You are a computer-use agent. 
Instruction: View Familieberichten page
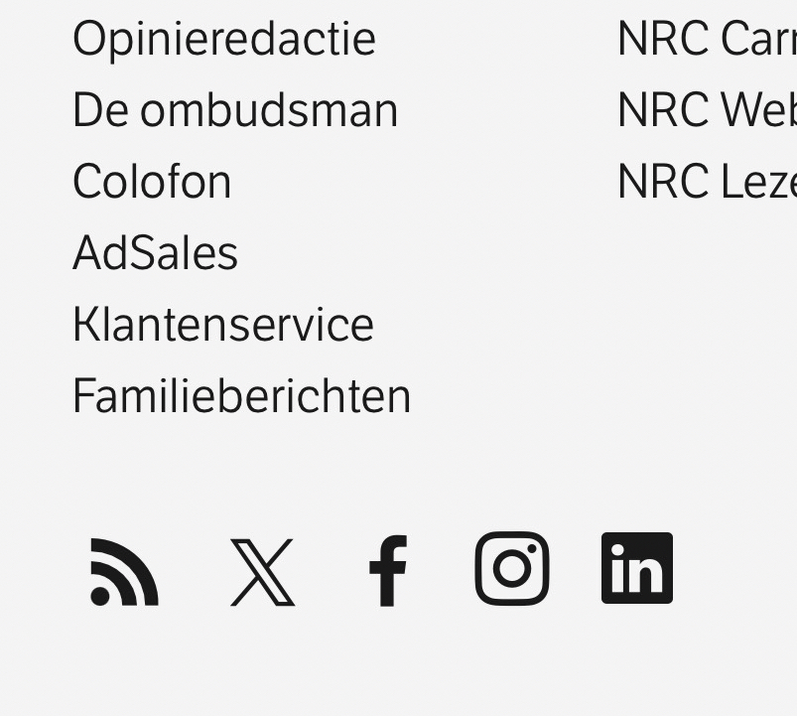[x=241, y=396]
